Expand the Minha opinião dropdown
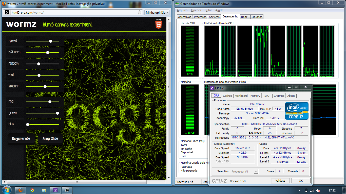Image resolution: width=346 pixels, height=194 pixels. (x=157, y=12)
